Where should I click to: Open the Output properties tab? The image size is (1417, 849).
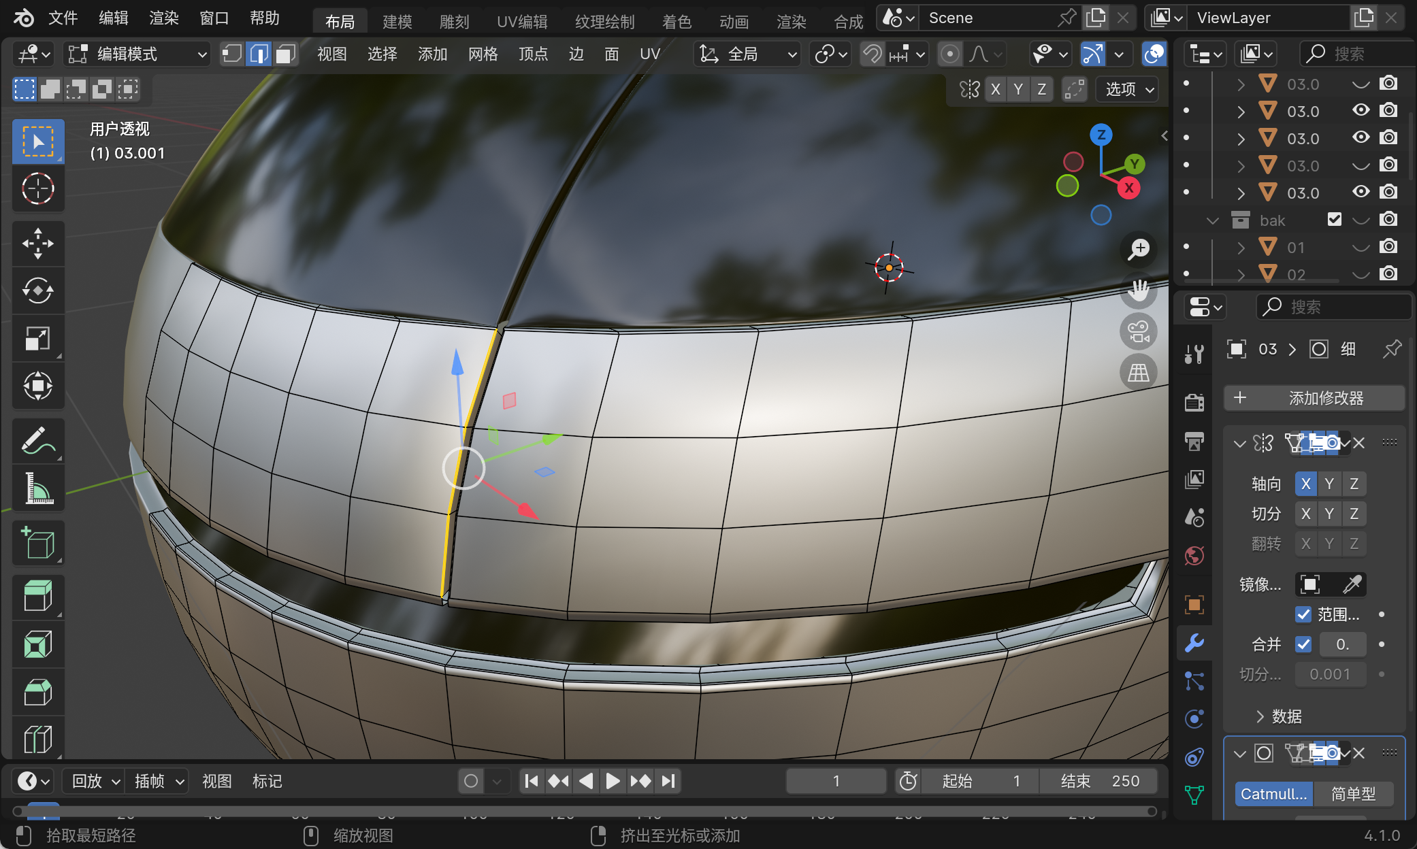(x=1194, y=441)
